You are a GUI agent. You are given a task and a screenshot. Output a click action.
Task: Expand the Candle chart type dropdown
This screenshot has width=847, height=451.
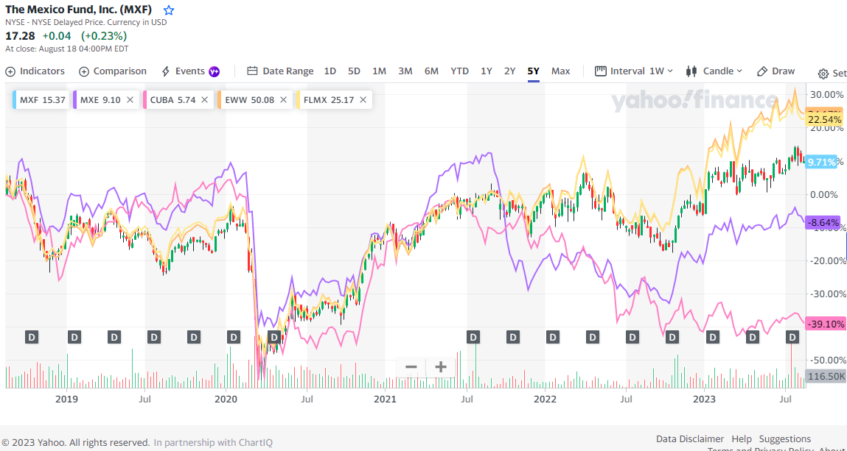point(714,71)
